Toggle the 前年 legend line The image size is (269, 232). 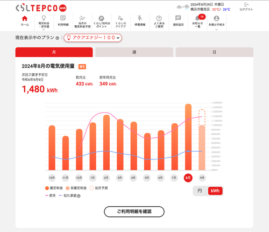[51, 195]
